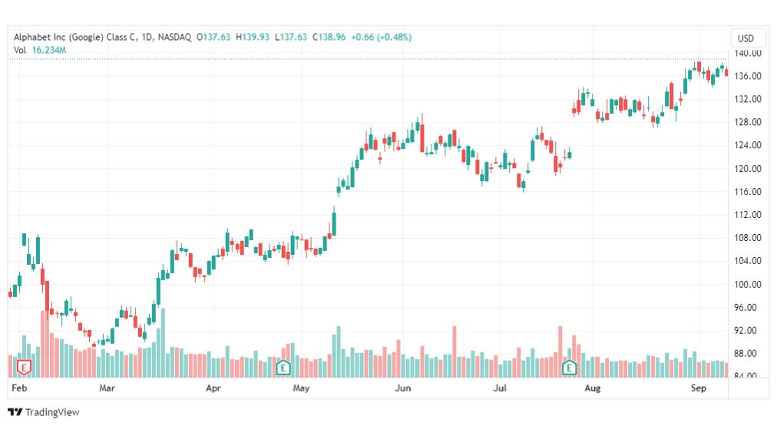Click the Jul label on time axis
Image resolution: width=777 pixels, height=426 pixels.
[x=500, y=388]
